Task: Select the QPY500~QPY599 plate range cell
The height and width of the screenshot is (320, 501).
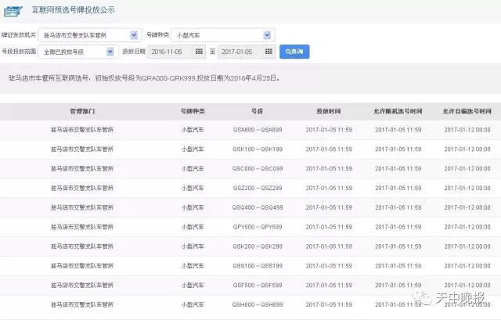Action: click(x=258, y=227)
